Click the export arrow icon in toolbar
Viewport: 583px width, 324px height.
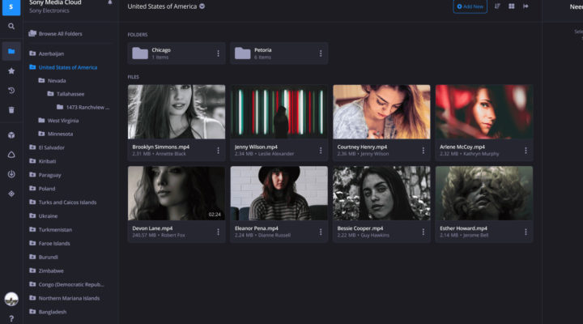pyautogui.click(x=526, y=6)
